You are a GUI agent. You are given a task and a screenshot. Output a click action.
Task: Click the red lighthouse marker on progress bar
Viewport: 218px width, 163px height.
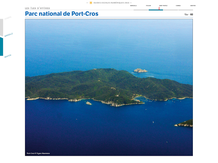point(159,8)
